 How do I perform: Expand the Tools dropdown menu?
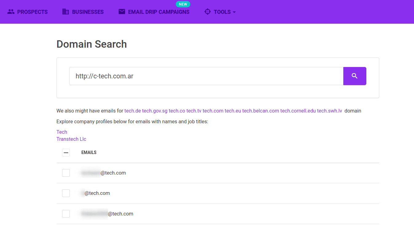point(222,11)
